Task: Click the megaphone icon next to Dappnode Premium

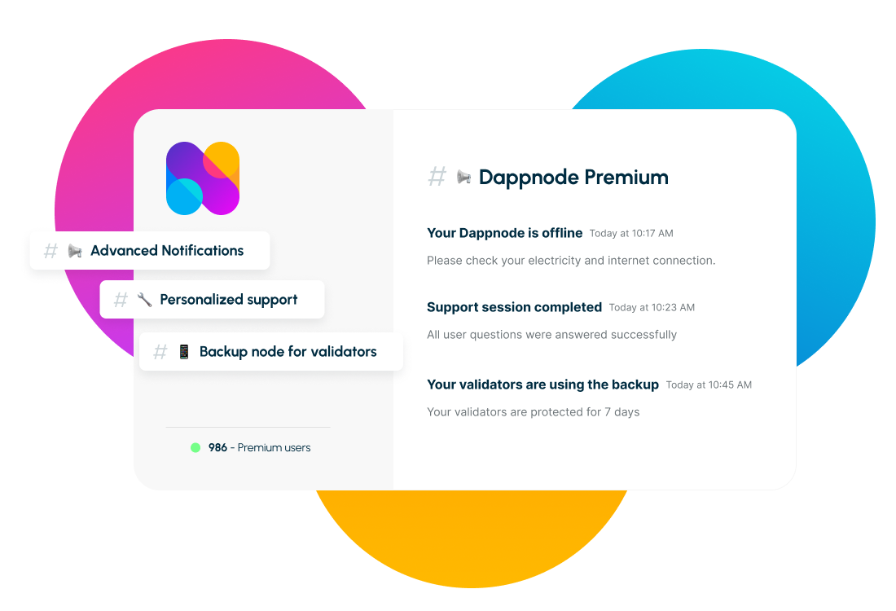Action: [463, 177]
